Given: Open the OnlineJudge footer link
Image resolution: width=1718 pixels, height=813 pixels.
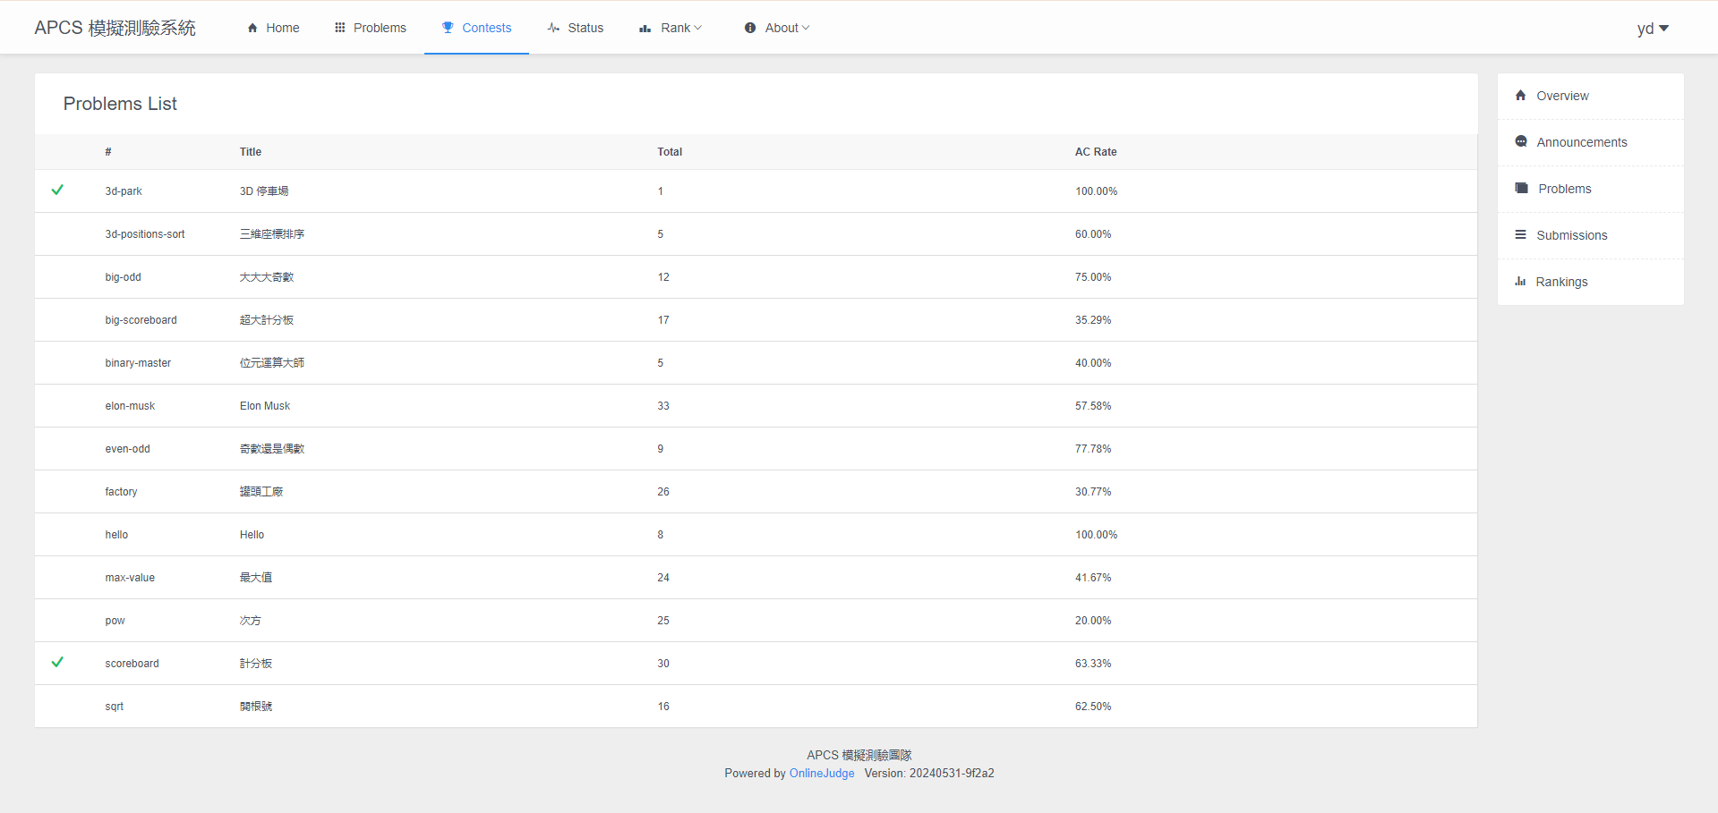Looking at the screenshot, I should [x=821, y=774].
